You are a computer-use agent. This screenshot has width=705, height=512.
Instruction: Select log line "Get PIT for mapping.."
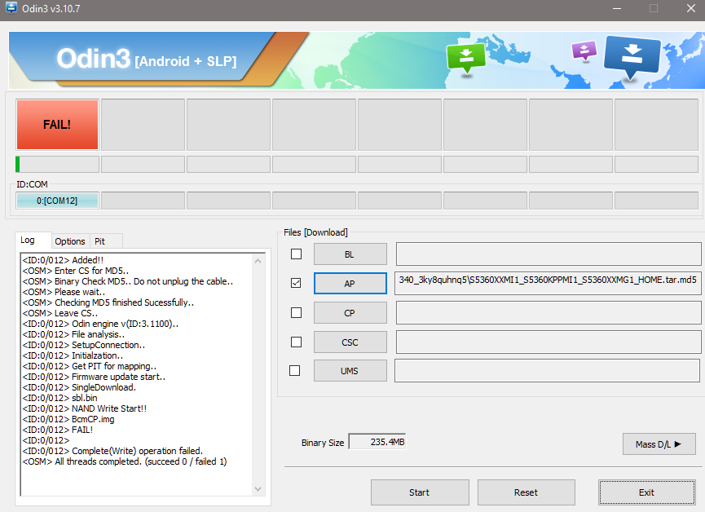[x=114, y=366]
